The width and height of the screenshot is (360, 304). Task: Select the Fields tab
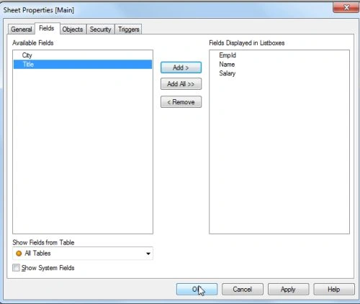click(x=47, y=28)
